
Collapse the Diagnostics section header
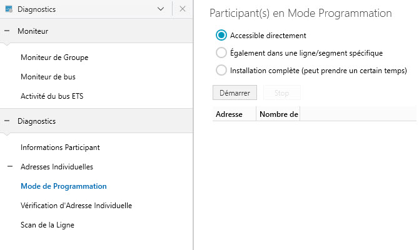coord(7,121)
